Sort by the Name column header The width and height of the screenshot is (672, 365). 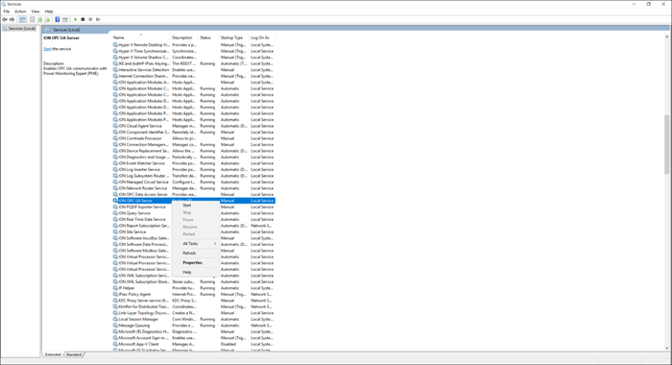coord(140,37)
